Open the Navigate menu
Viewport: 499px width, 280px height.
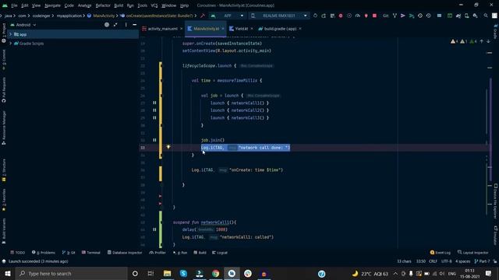(x=52, y=5)
